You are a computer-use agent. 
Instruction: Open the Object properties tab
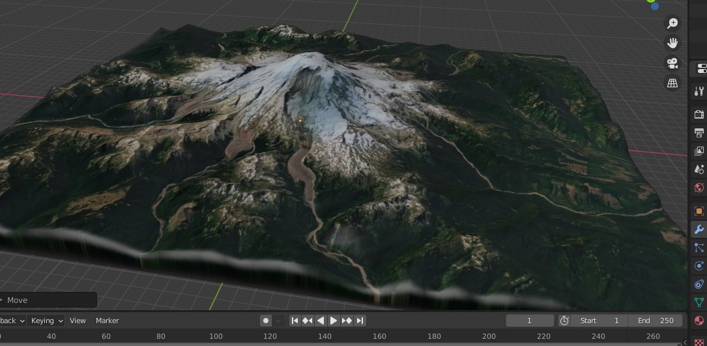click(x=699, y=211)
